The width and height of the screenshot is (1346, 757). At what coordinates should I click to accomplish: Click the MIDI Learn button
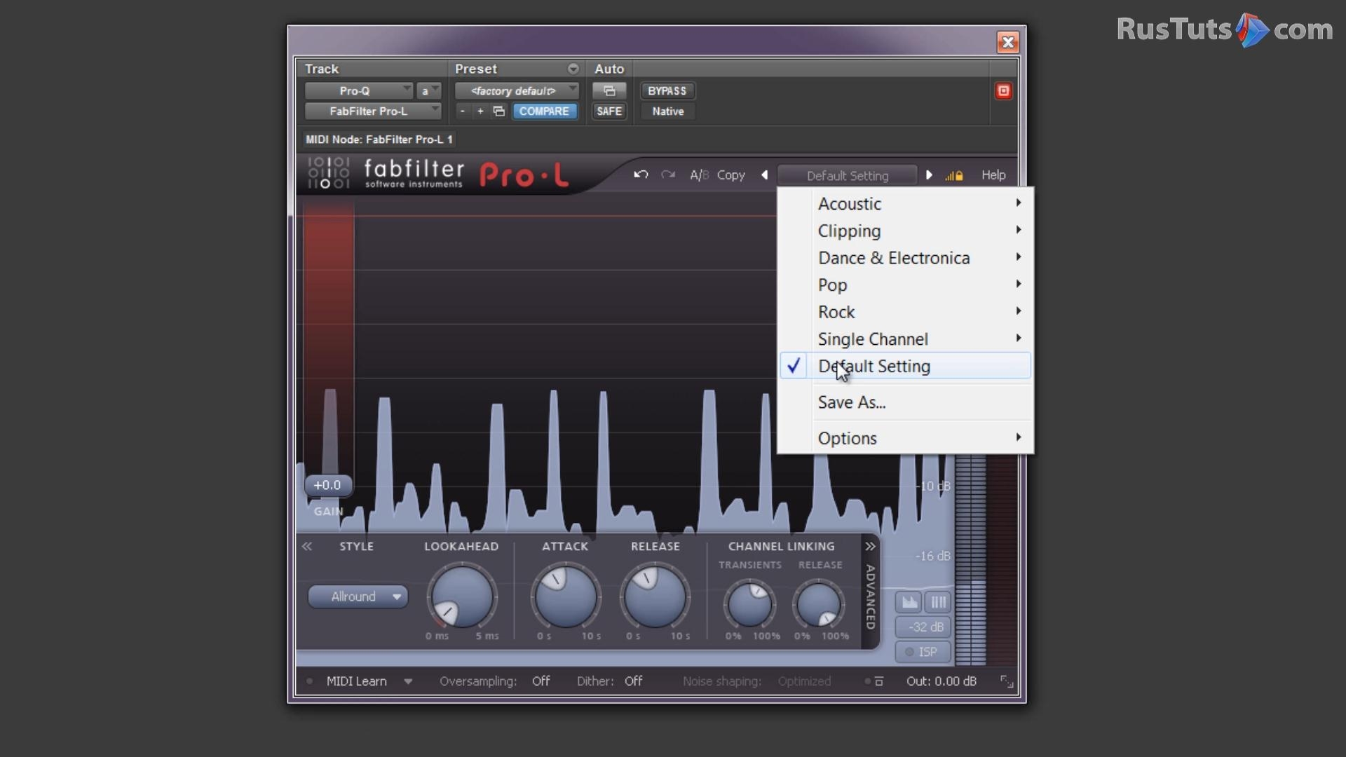[x=356, y=681]
